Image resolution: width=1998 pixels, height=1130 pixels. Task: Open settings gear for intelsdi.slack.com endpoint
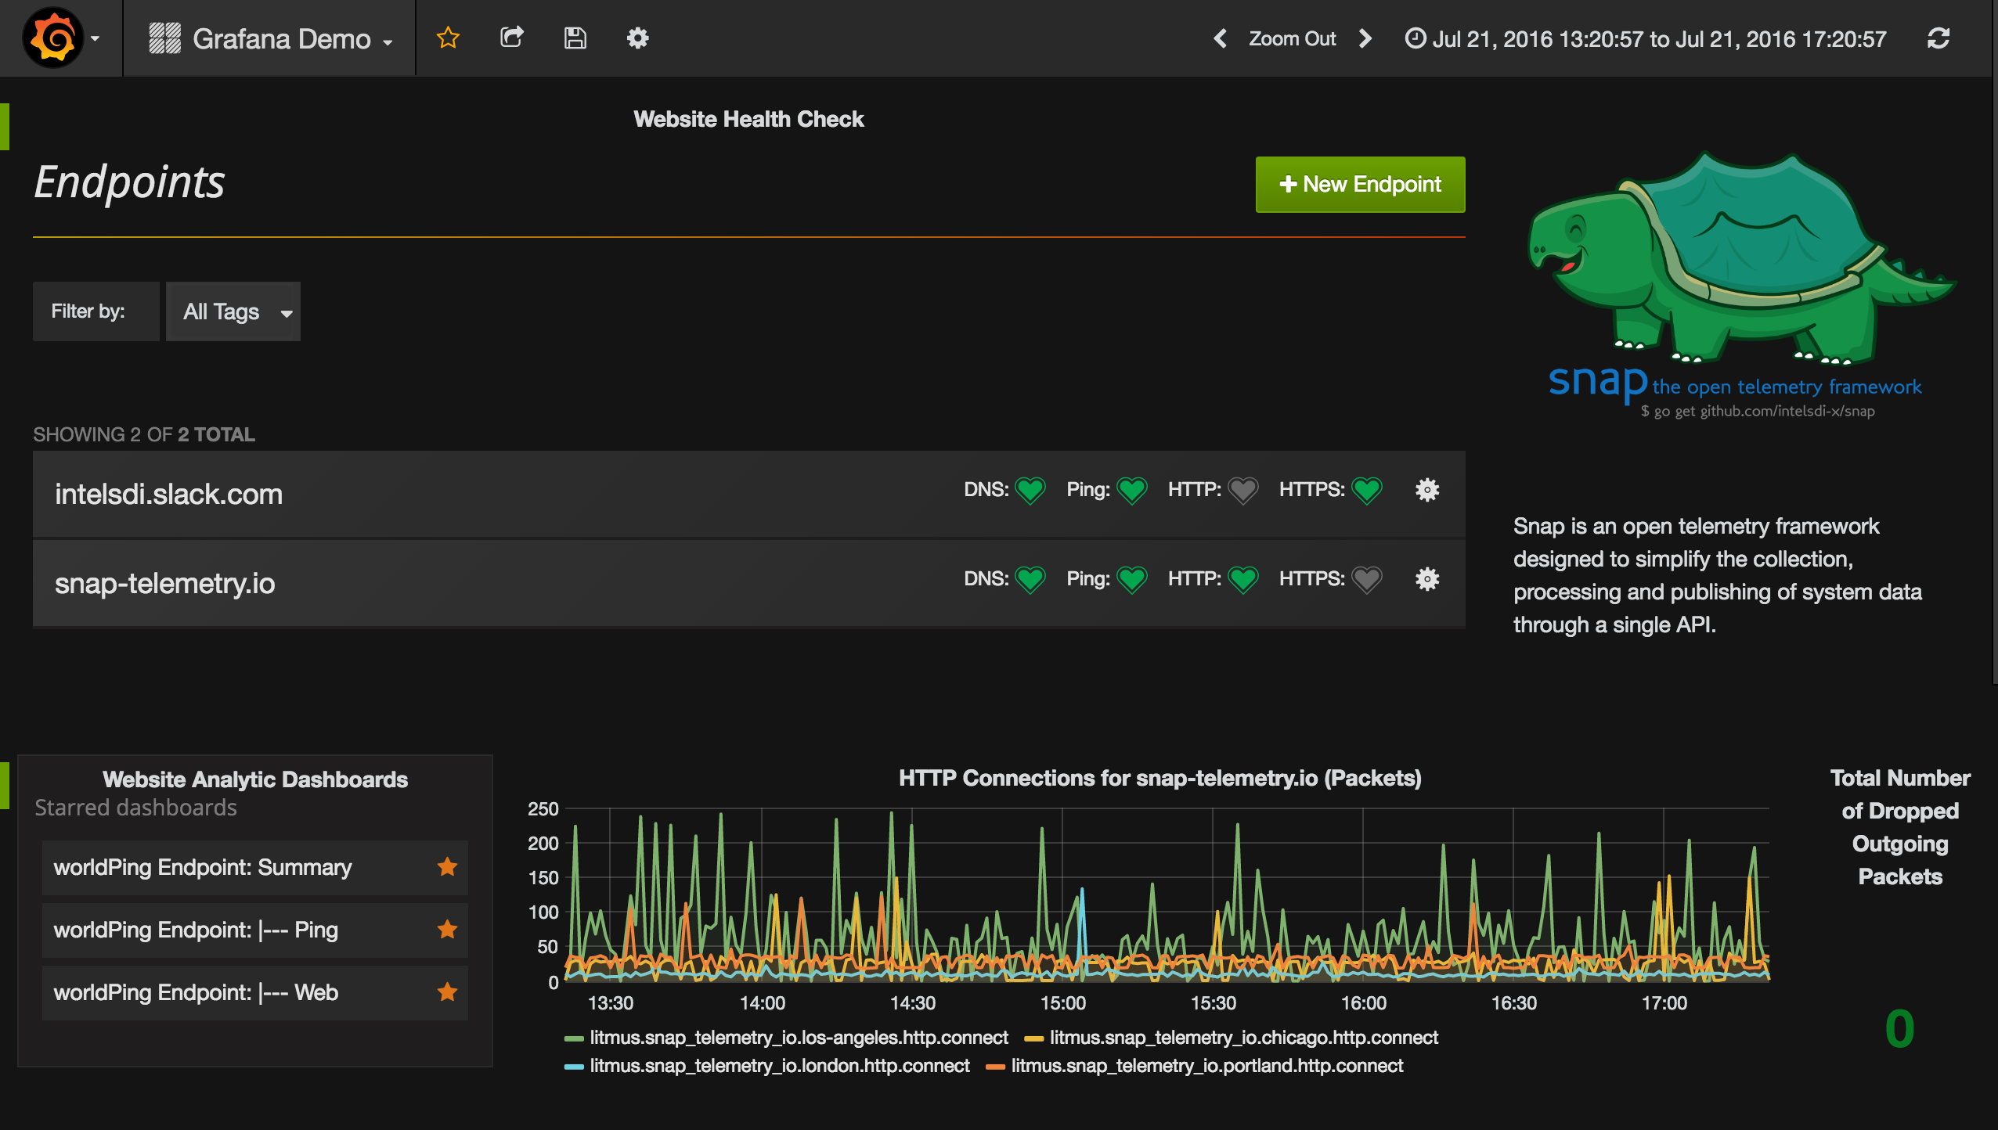point(1426,490)
